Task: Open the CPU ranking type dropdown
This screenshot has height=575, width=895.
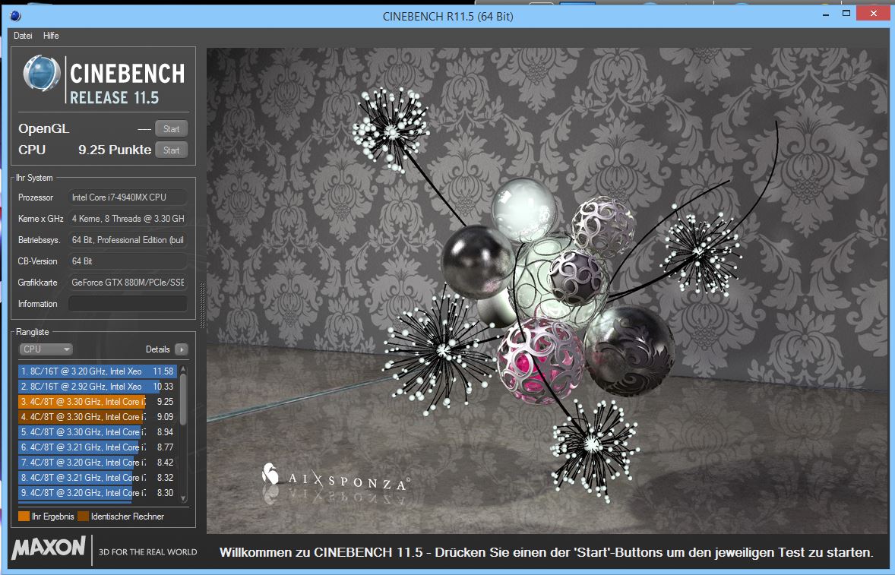Action: click(x=46, y=349)
